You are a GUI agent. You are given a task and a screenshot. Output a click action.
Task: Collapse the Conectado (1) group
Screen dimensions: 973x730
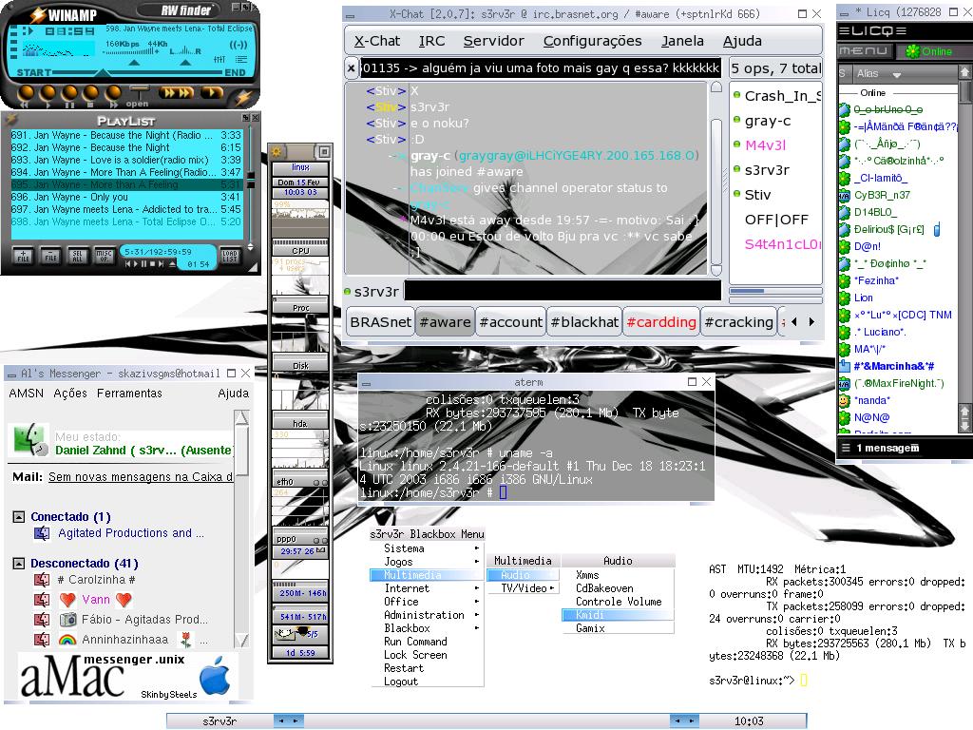coord(19,516)
